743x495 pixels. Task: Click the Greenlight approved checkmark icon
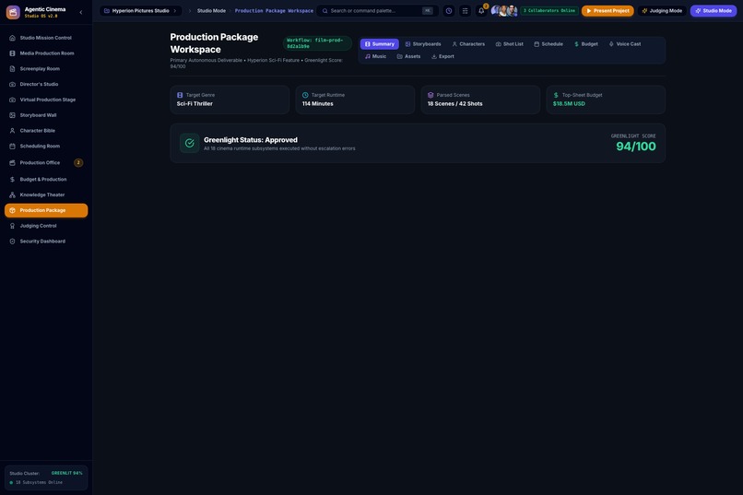(190, 144)
